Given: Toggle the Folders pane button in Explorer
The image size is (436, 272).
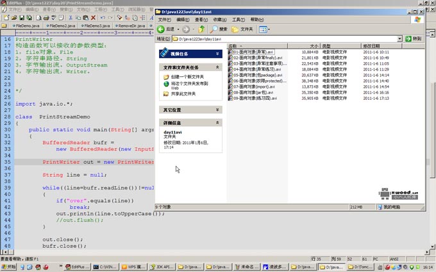Looking at the screenshot, I should (x=242, y=29).
